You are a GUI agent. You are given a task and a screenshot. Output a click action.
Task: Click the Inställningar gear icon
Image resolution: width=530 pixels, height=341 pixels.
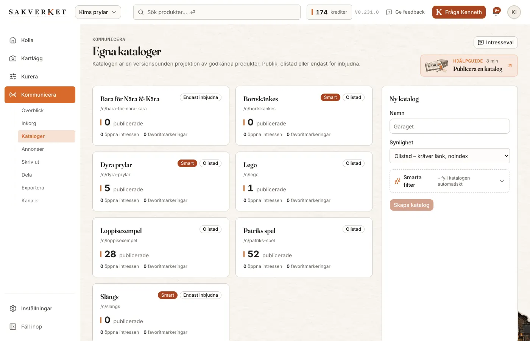[13, 308]
